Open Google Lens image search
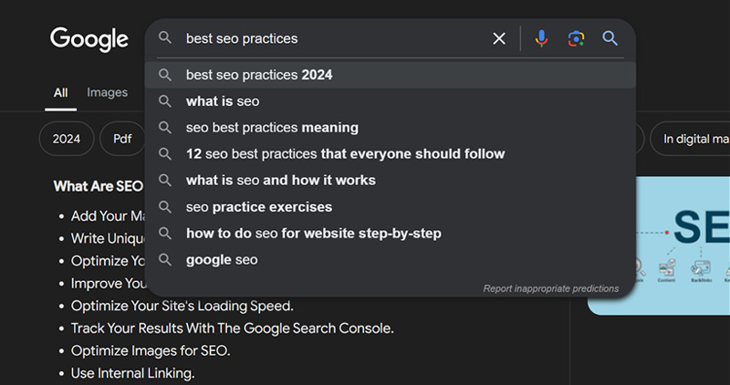 [x=576, y=38]
